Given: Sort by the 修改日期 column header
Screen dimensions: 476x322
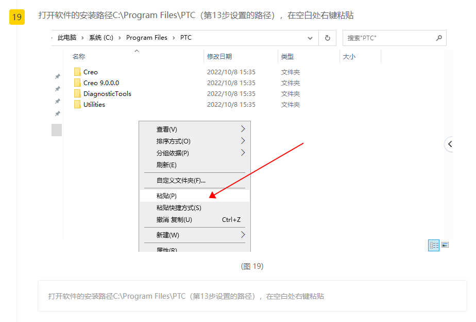Looking at the screenshot, I should click(x=219, y=57).
